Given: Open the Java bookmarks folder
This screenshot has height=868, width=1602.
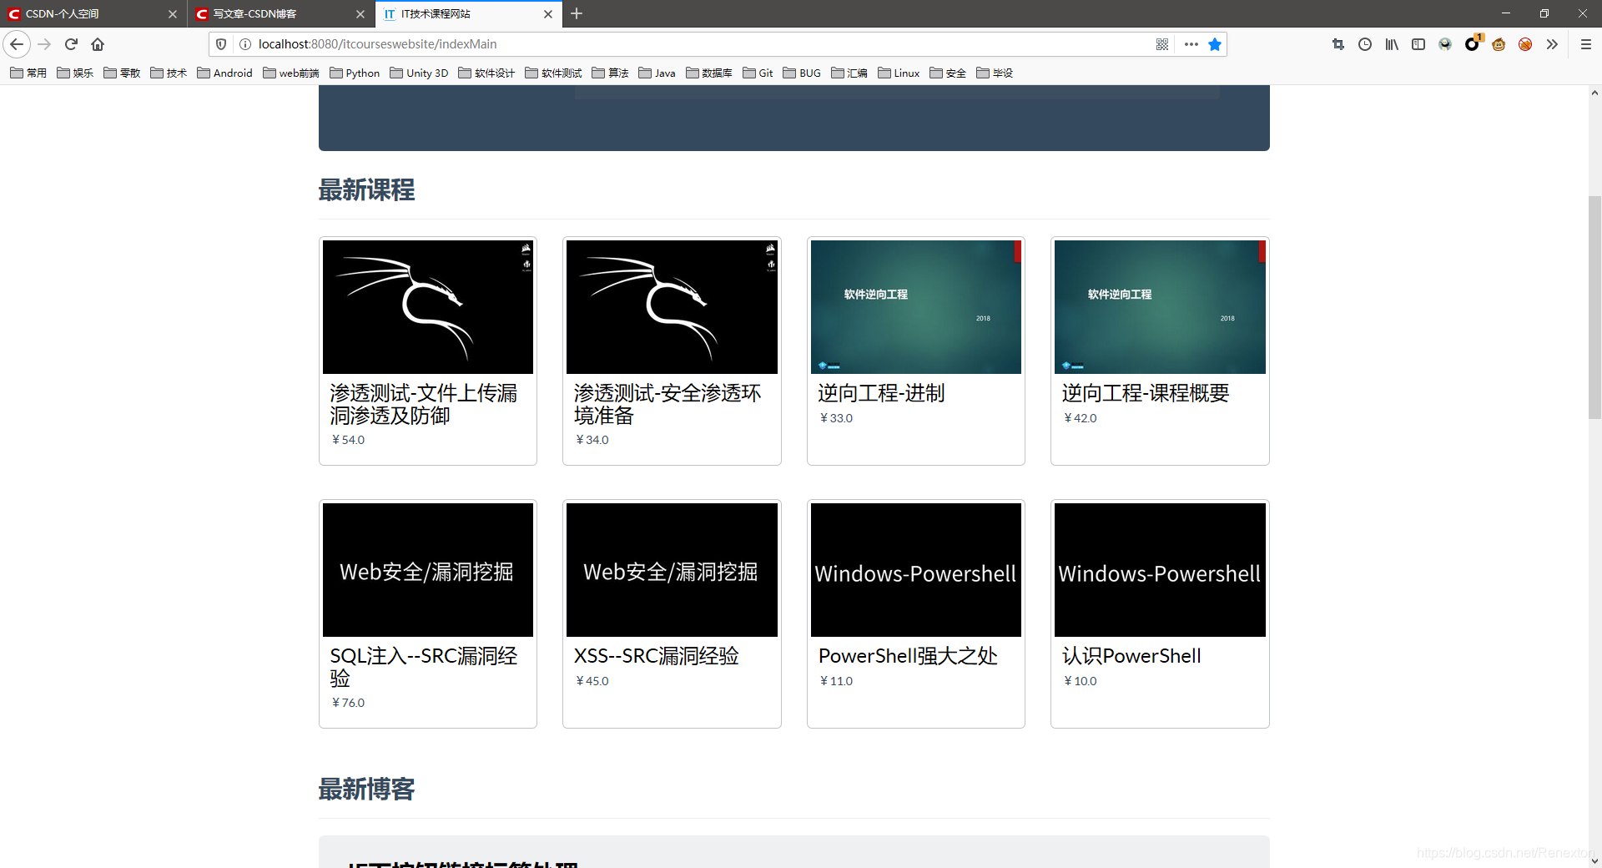Looking at the screenshot, I should [x=657, y=73].
